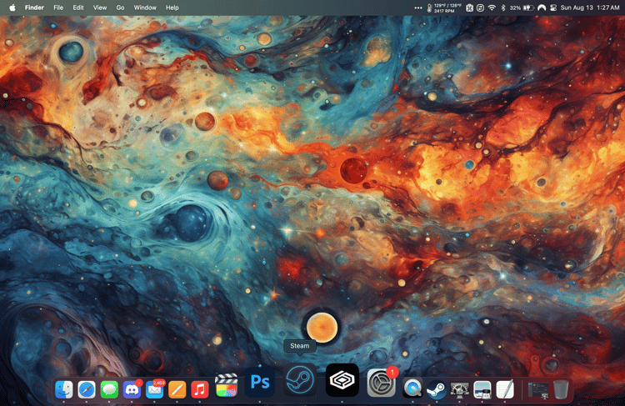Open the Go menu
This screenshot has height=406, width=625.
(120, 8)
